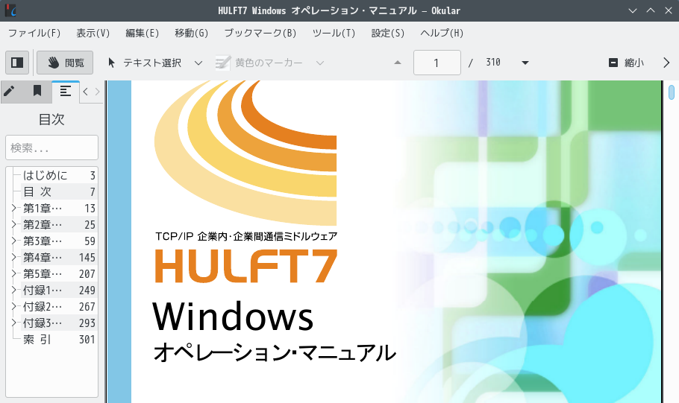Expand the 第2章 tree node
This screenshot has width=679, height=403.
coord(14,224)
